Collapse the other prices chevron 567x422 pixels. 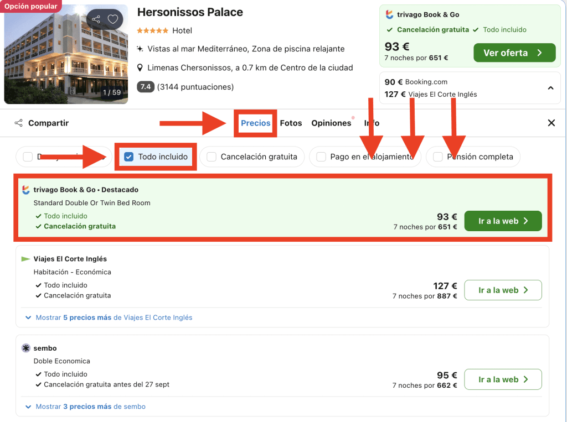click(x=550, y=88)
